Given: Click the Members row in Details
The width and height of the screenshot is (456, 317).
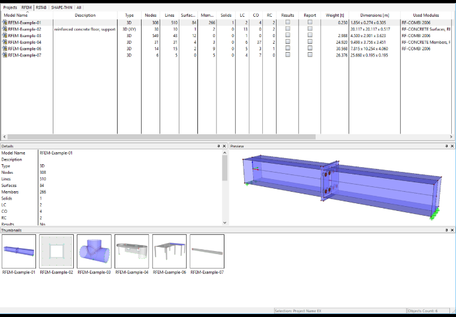Looking at the screenshot, I should tap(110, 192).
